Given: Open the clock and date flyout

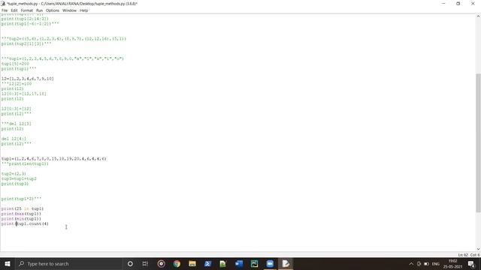Looking at the screenshot, I should point(452,263).
